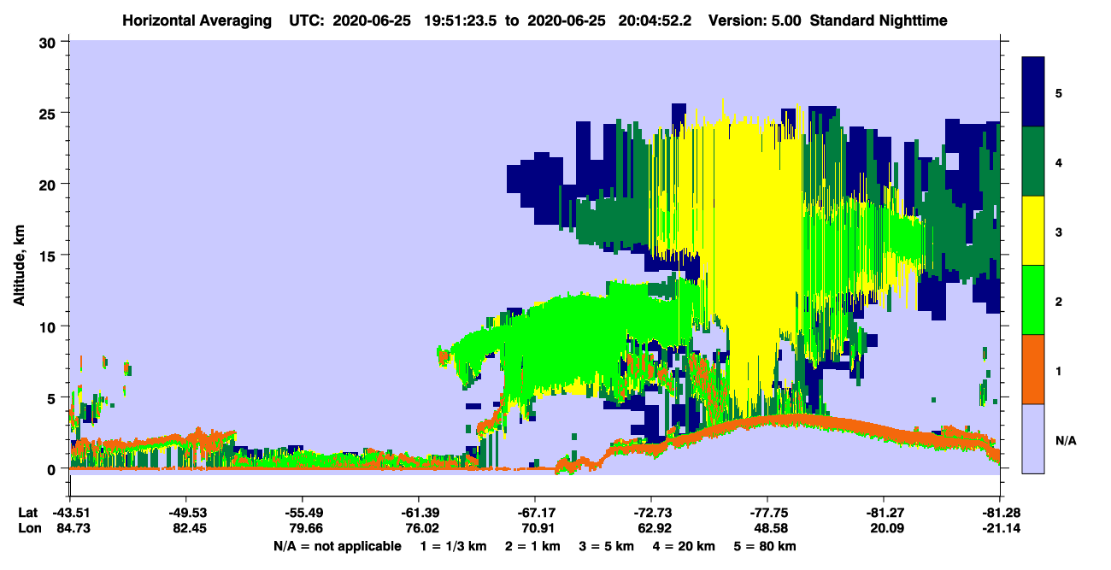Click the '4 = 20 km' legend entry
This screenshot has width=1111, height=570.
683,546
